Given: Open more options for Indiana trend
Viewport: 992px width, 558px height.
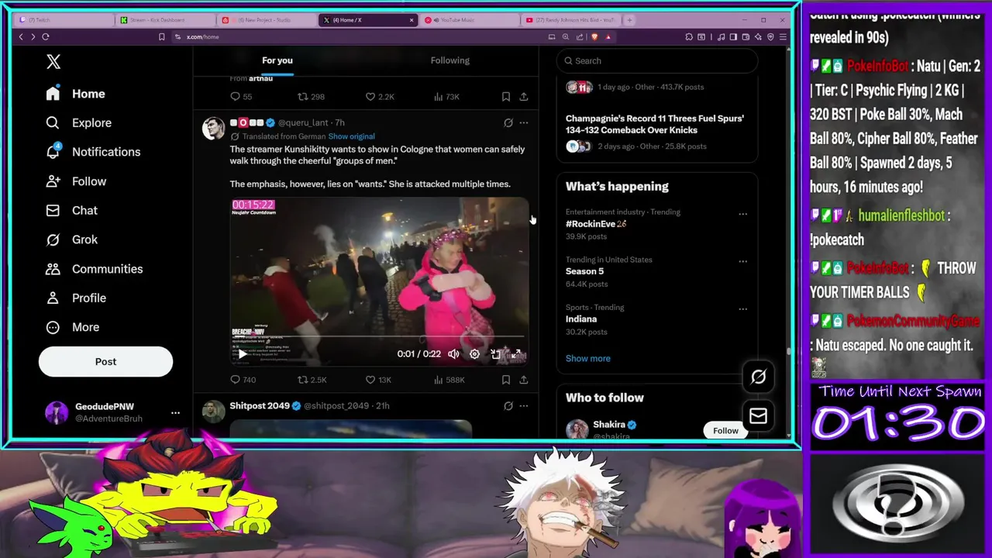Looking at the screenshot, I should tap(742, 309).
